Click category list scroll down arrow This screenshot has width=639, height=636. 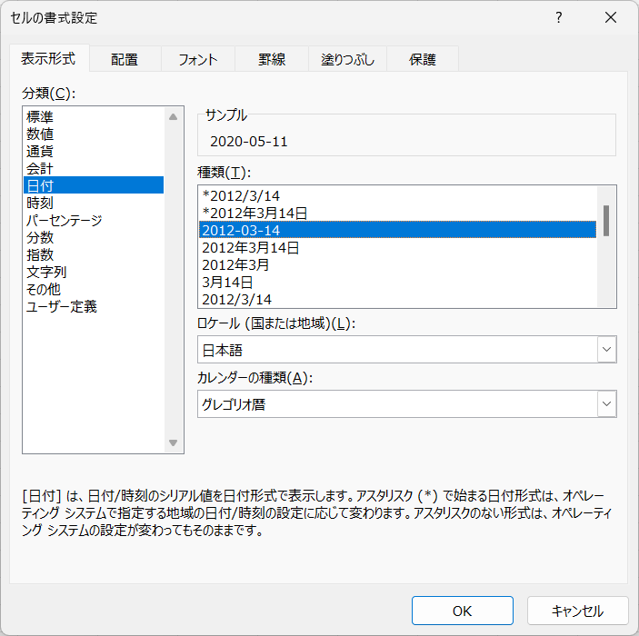(174, 442)
